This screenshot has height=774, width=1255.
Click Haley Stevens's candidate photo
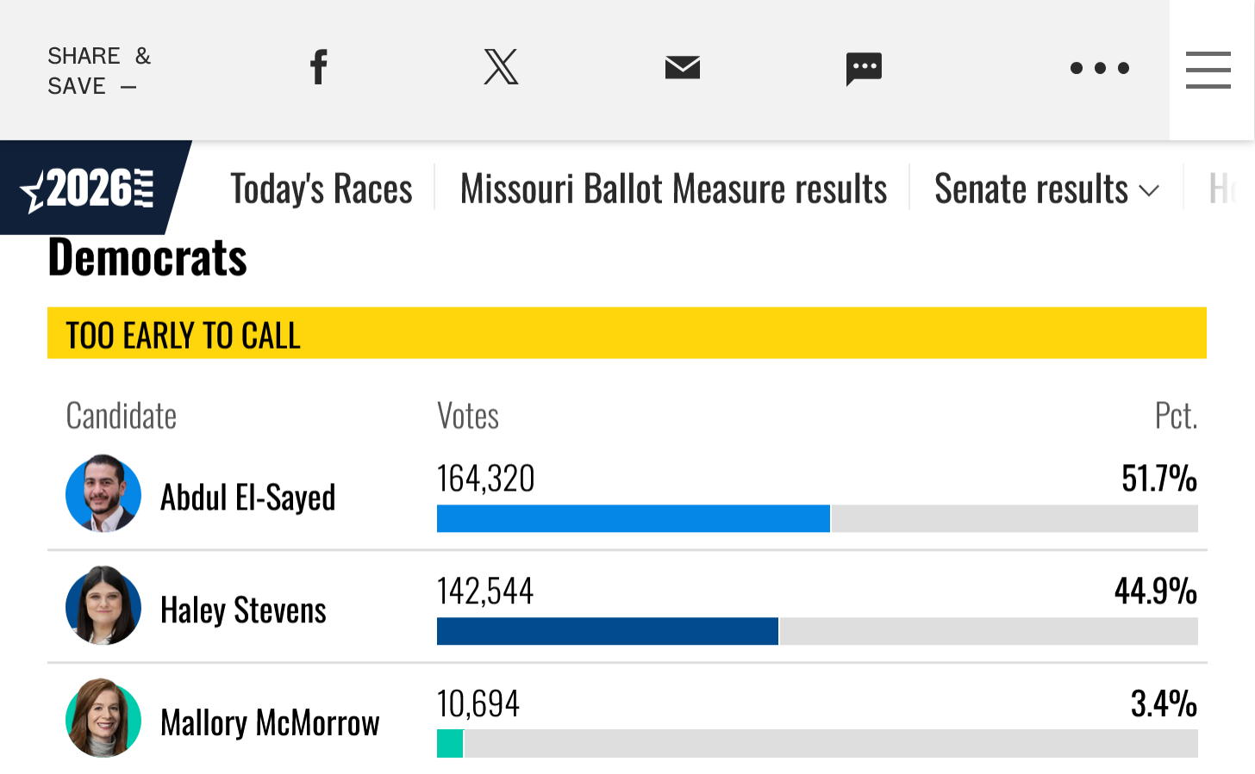[103, 606]
